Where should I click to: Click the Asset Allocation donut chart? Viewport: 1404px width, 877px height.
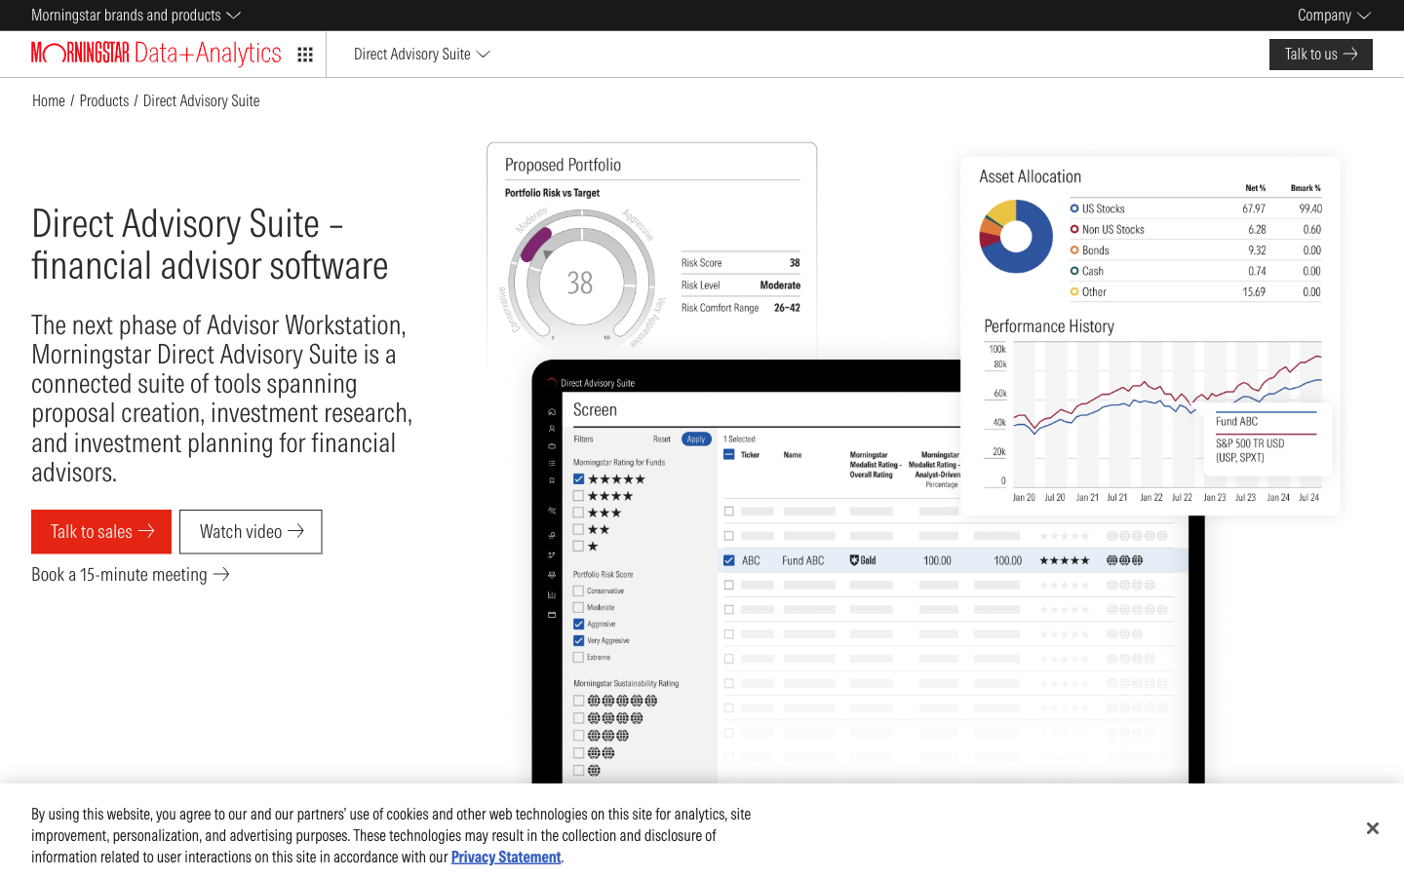[1016, 236]
